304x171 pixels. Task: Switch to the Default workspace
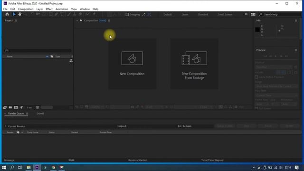(167, 15)
